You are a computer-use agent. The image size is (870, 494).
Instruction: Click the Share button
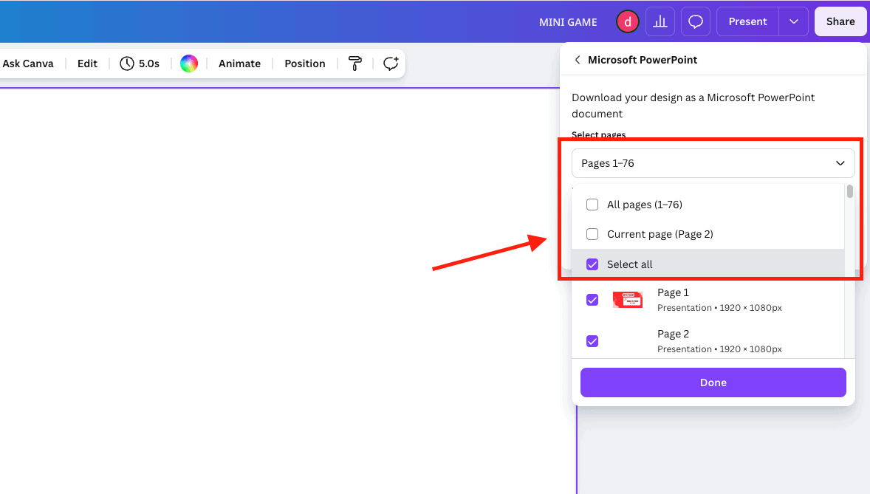tap(840, 21)
